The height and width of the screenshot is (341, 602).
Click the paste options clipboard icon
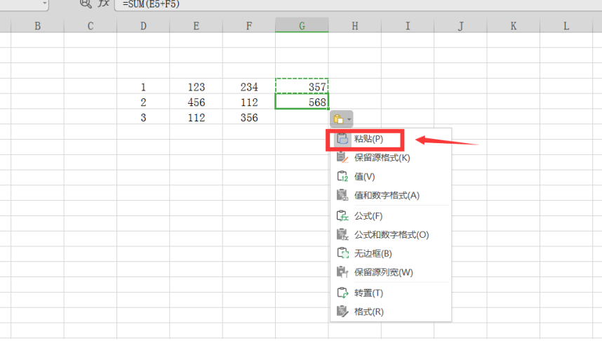338,119
